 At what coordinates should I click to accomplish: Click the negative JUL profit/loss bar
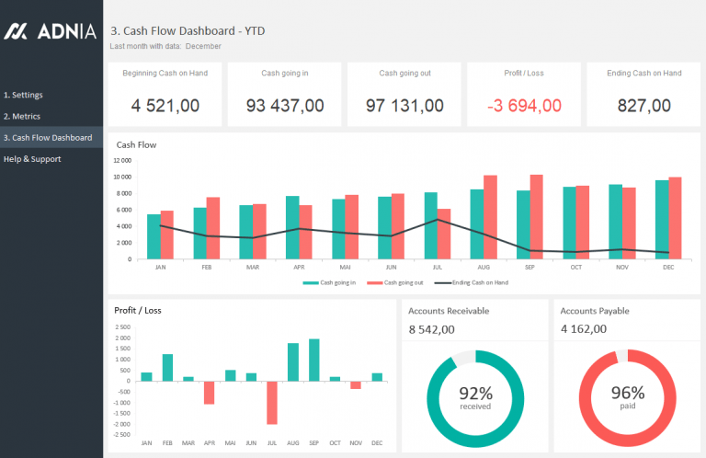point(272,402)
